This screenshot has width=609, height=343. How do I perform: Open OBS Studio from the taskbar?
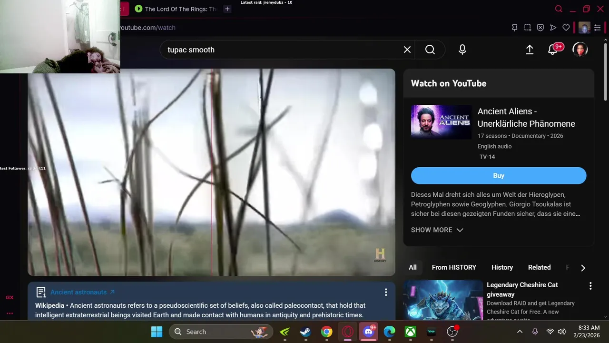pyautogui.click(x=452, y=332)
